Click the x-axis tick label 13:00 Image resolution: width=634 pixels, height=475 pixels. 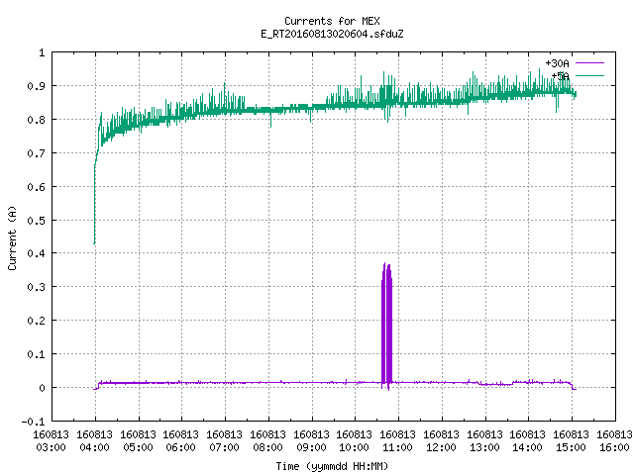pos(484,447)
